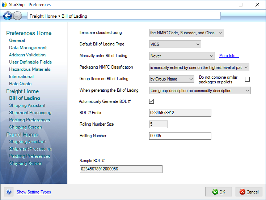Open Shipping Assistant under Freight Home
266x200 pixels.
pos(27,105)
